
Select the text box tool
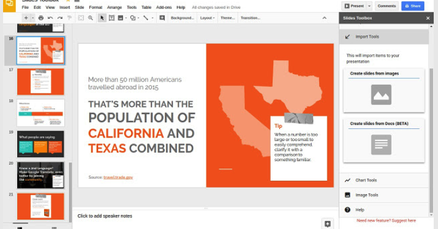tap(111, 18)
